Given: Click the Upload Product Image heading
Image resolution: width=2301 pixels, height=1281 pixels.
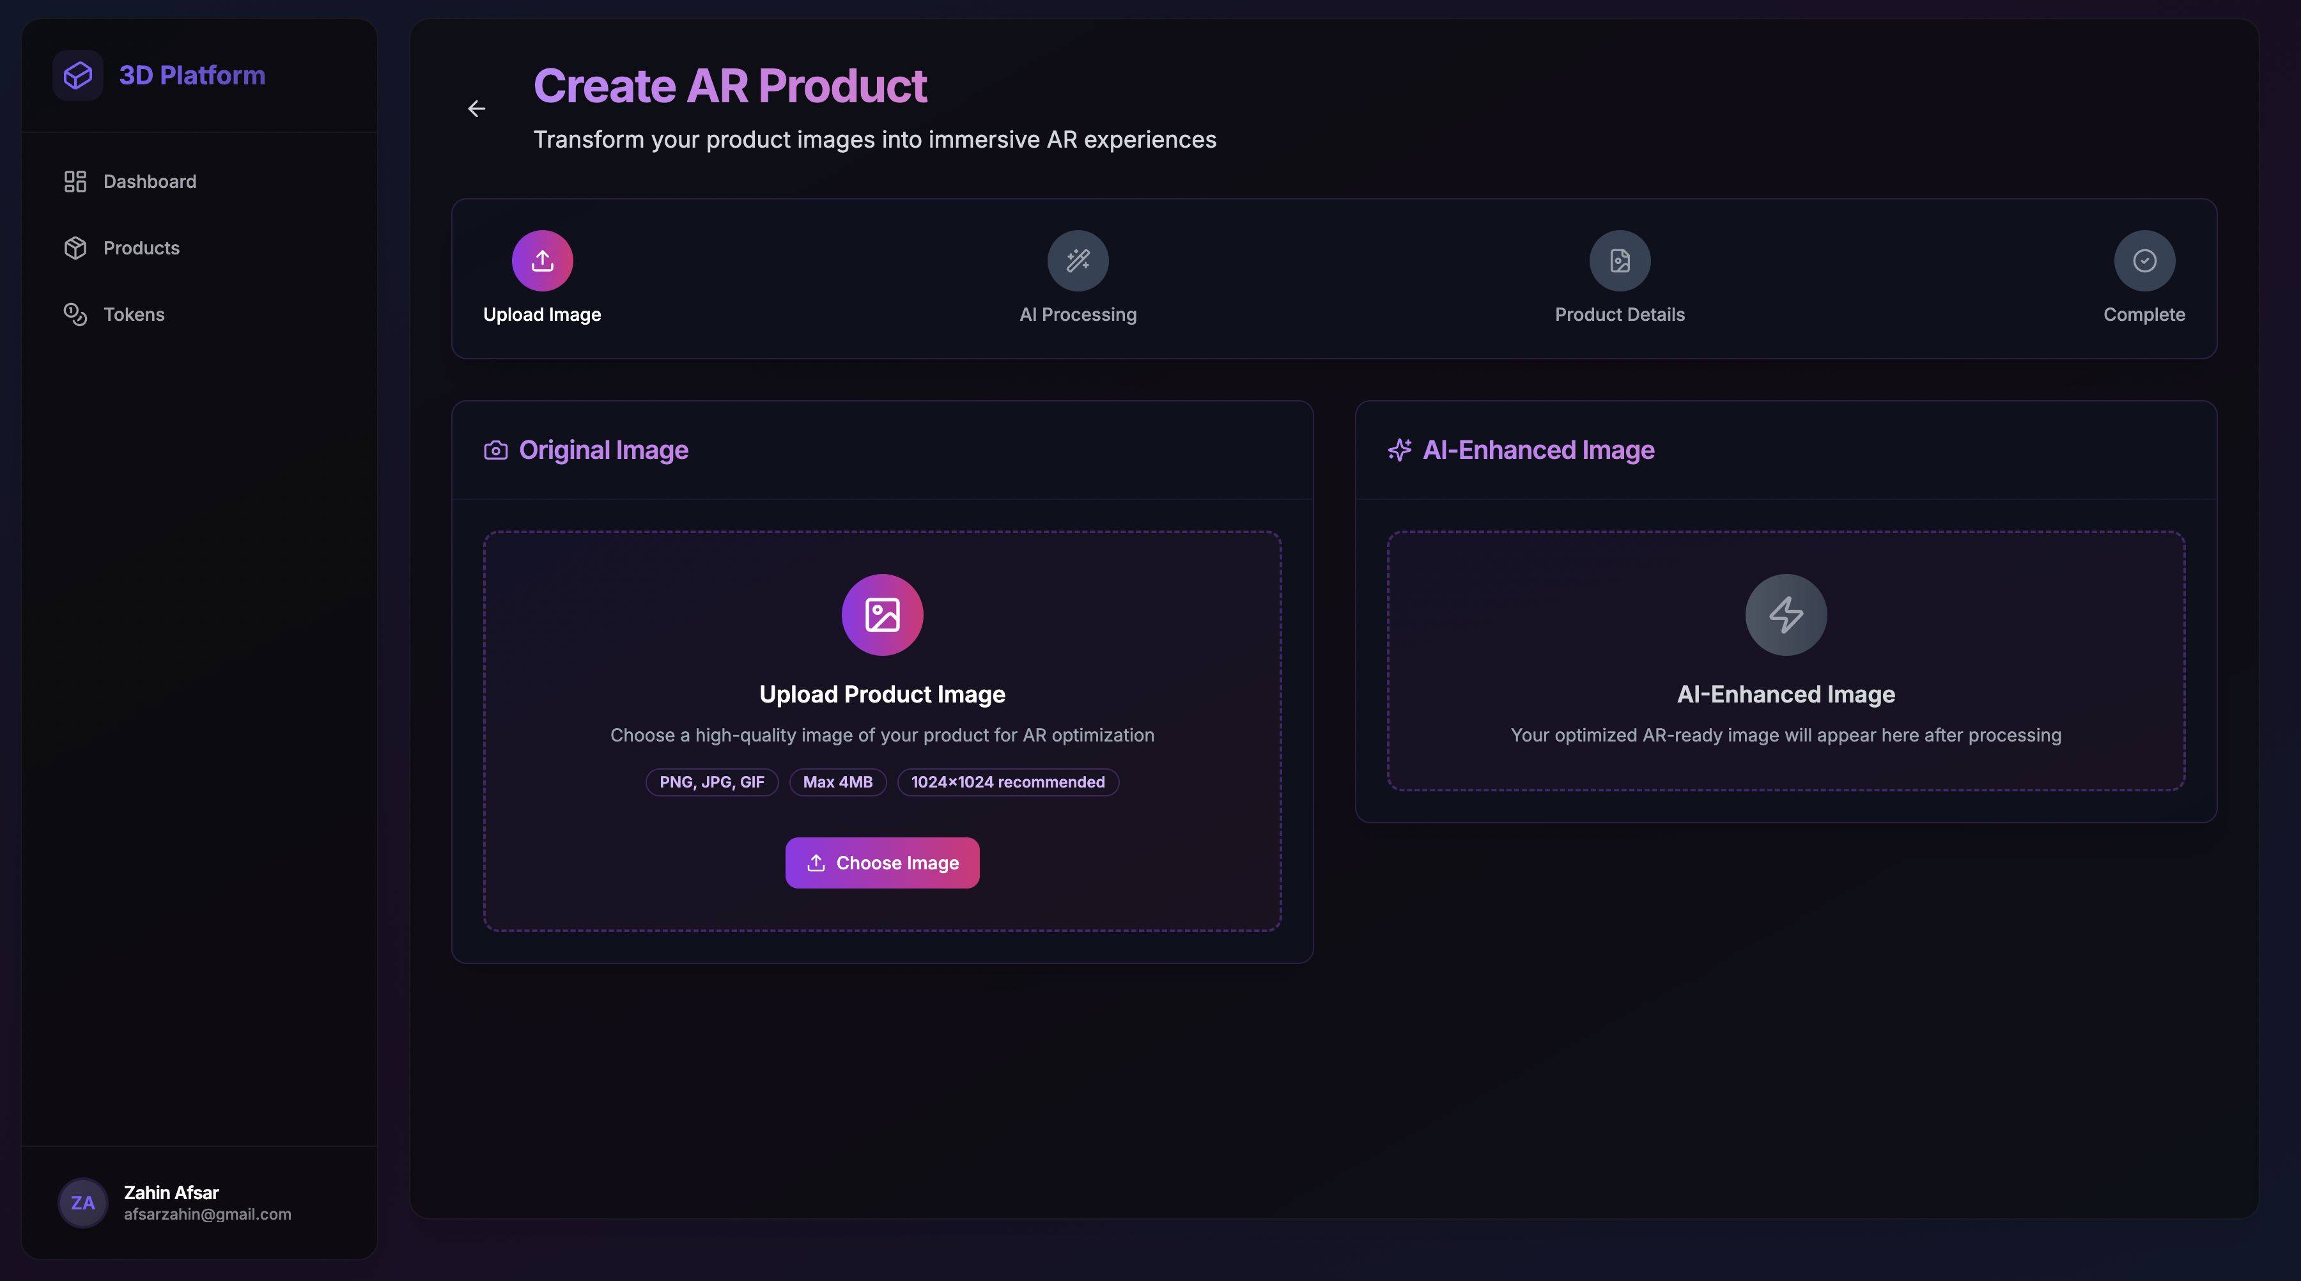Looking at the screenshot, I should [881, 694].
